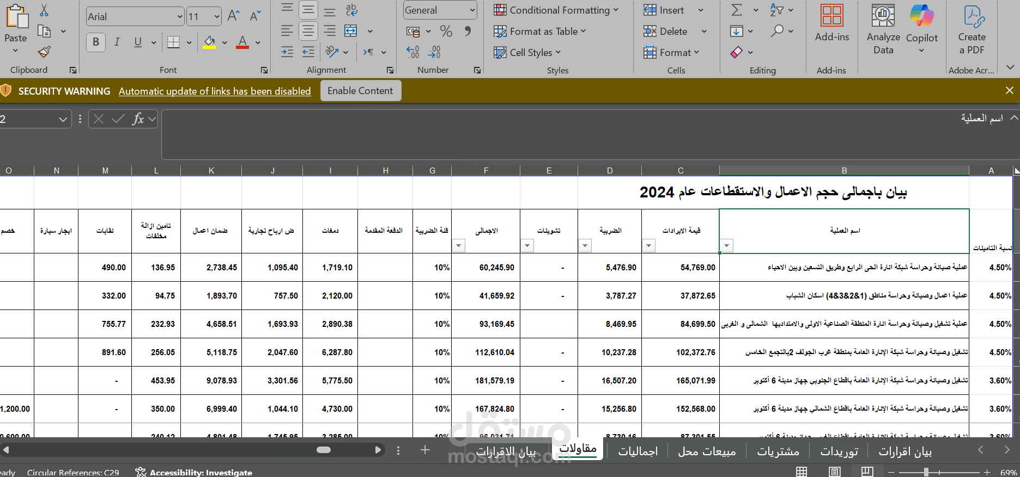Click Analyze Data
Viewport: 1020px width, 477px height.
883,29
